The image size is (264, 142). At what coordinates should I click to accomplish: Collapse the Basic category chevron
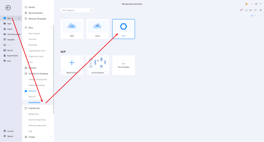tap(51, 28)
